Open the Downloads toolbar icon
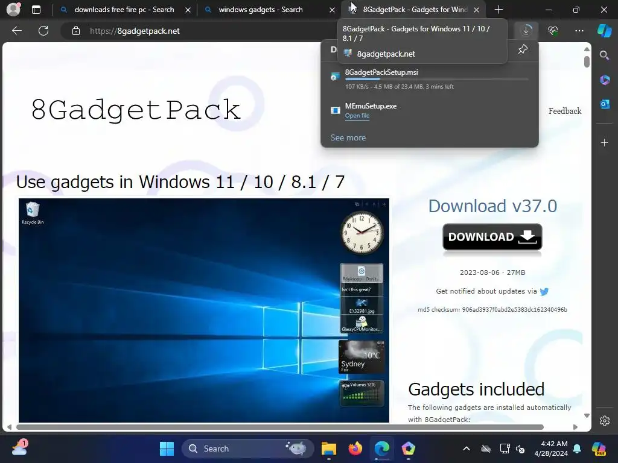The image size is (618, 463). pos(526,31)
